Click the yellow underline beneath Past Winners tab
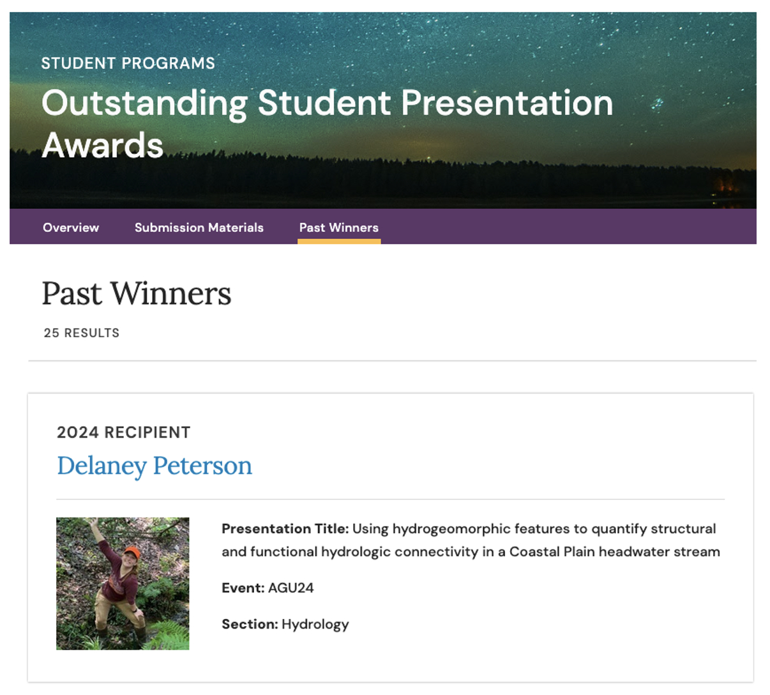 (339, 241)
